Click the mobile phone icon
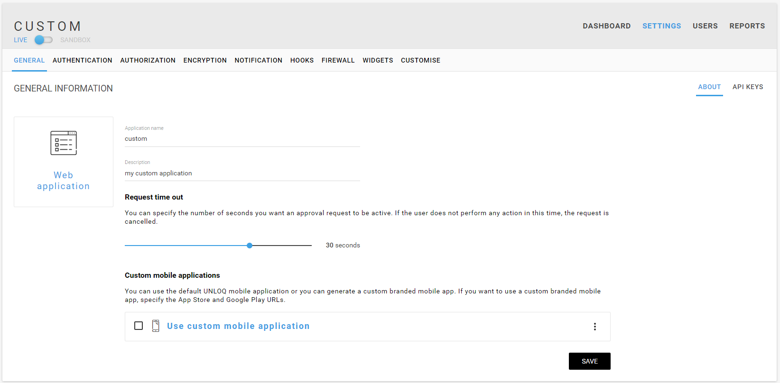Screen dimensions: 780x383 click(156, 326)
